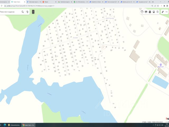Click the address bar URL
This screenshot has height=127, width=169.
pos(30,6)
